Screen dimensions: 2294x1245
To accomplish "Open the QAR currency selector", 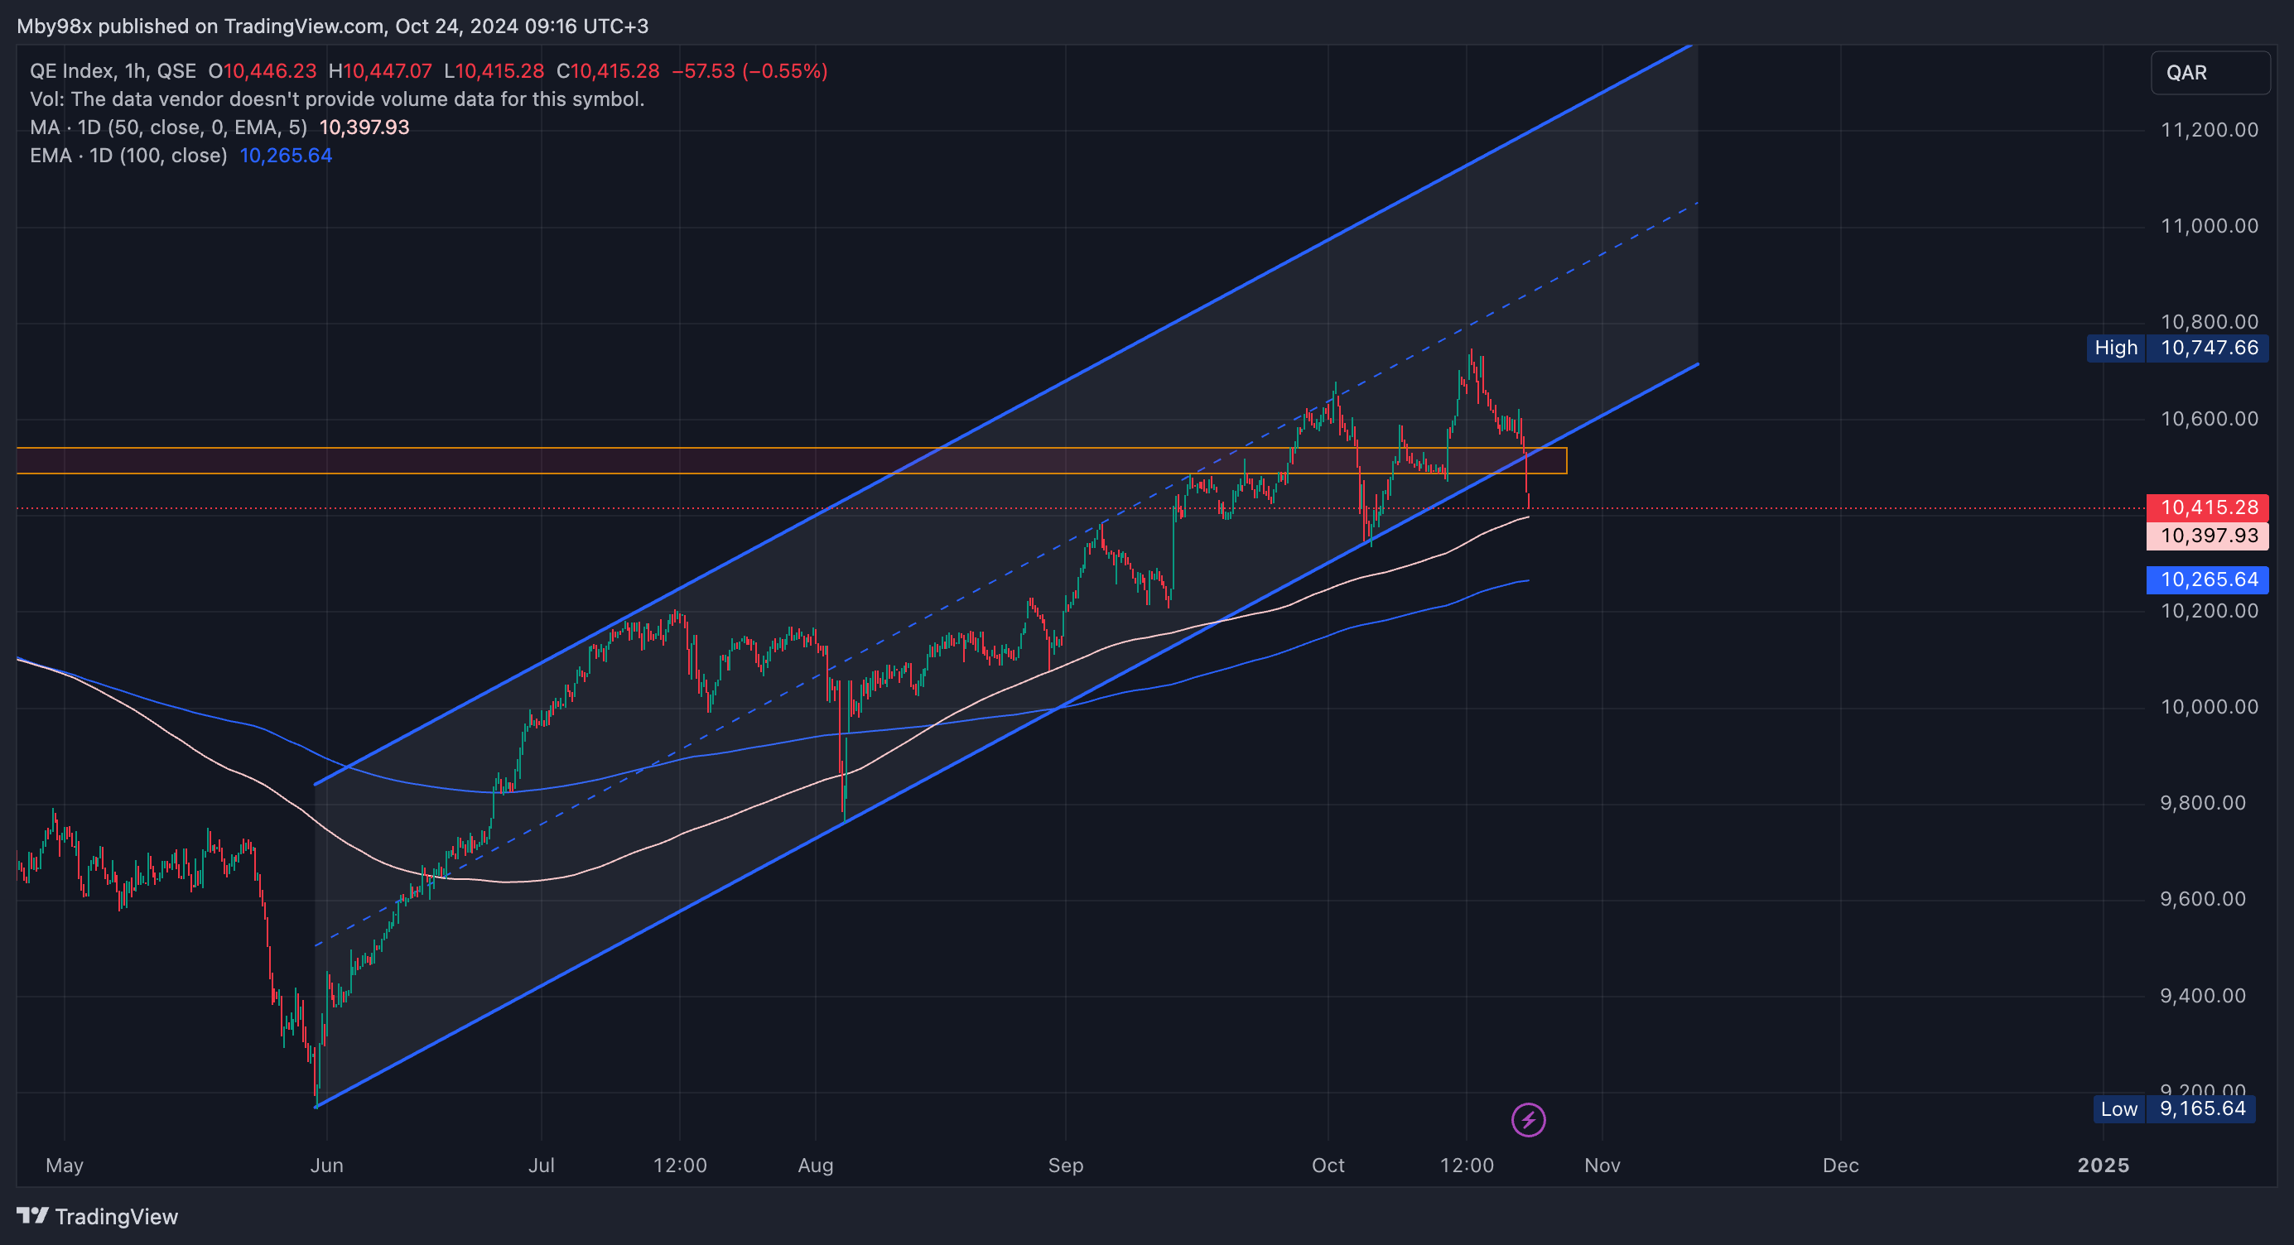I will coord(2210,73).
